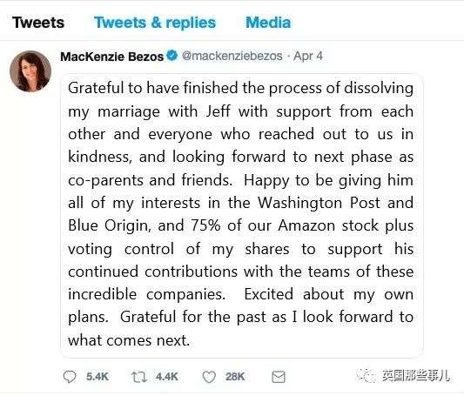Viewport: 464px width, 396px height.
Task: Click the @mackenziebezos handle
Action: [232, 56]
